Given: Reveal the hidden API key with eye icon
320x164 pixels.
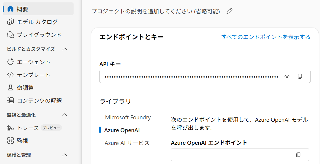Looking at the screenshot, I should pos(287,76).
